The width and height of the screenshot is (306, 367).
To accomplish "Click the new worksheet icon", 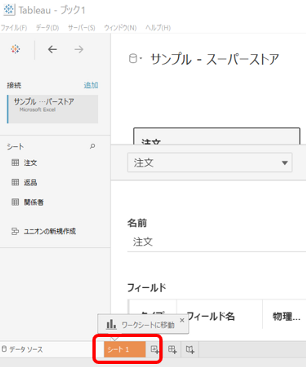I will [x=155, y=349].
